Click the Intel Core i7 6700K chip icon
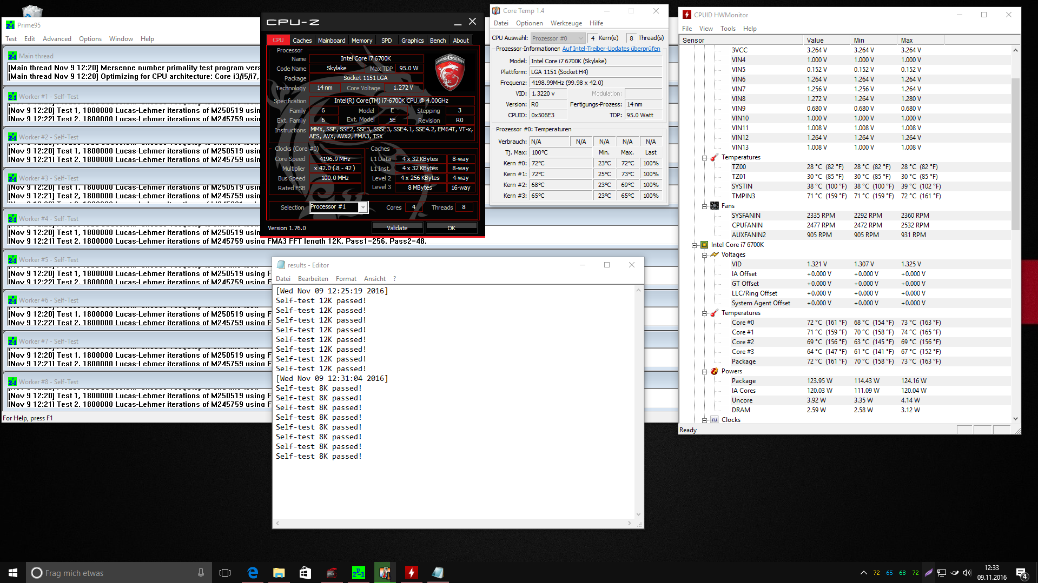Image resolution: width=1038 pixels, height=583 pixels. [x=704, y=245]
